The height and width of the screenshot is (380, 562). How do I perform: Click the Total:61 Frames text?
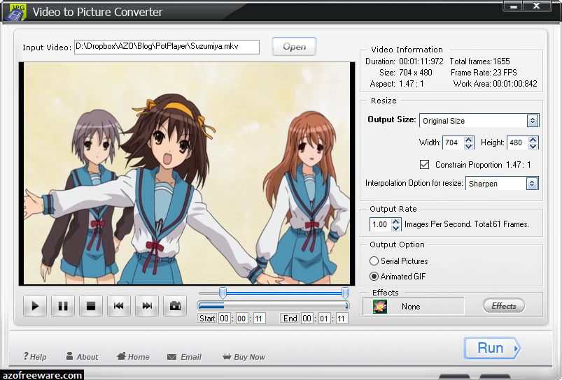tap(501, 224)
